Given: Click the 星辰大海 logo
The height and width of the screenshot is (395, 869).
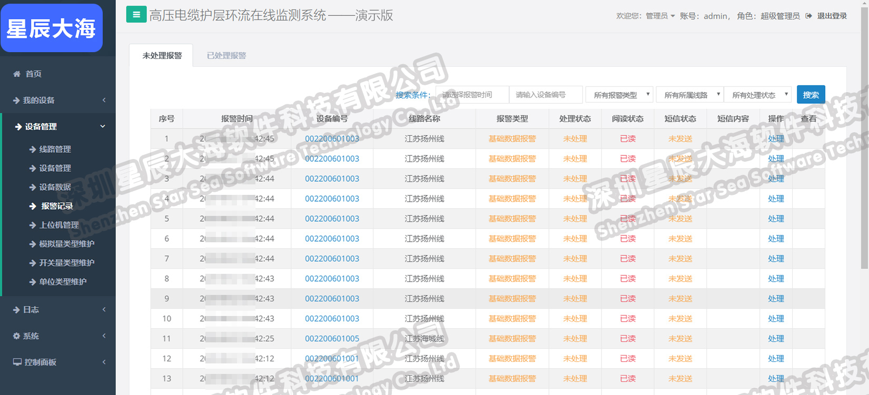Looking at the screenshot, I should coord(52,28).
